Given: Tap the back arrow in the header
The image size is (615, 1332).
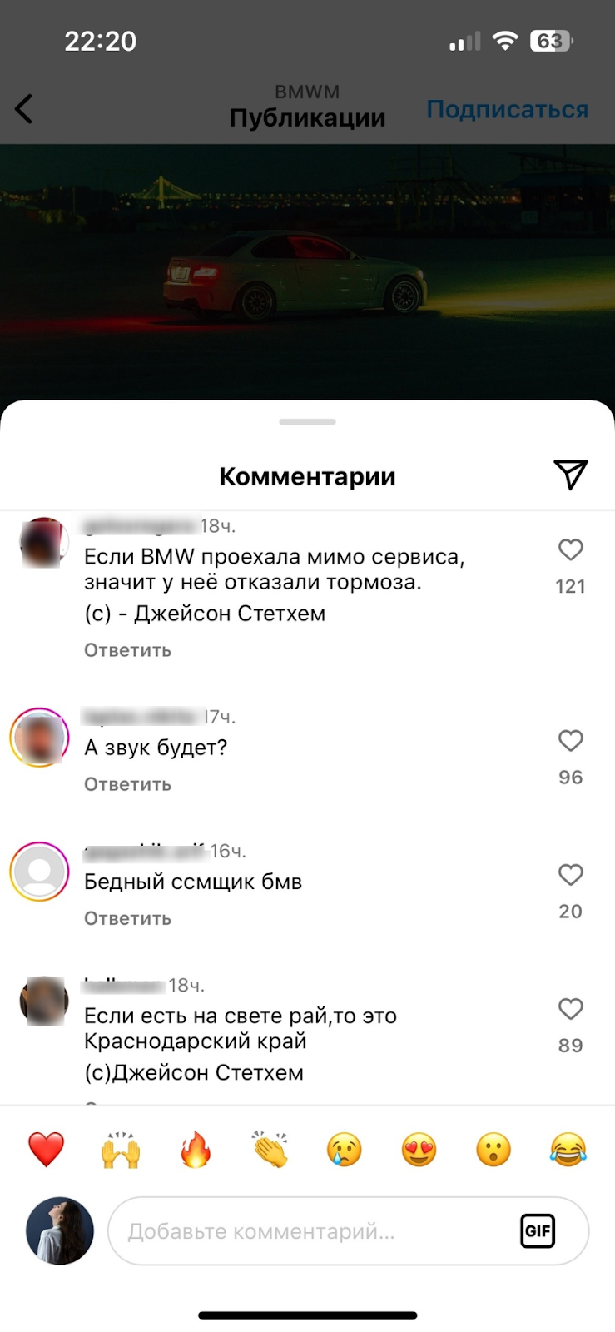Looking at the screenshot, I should click(24, 109).
